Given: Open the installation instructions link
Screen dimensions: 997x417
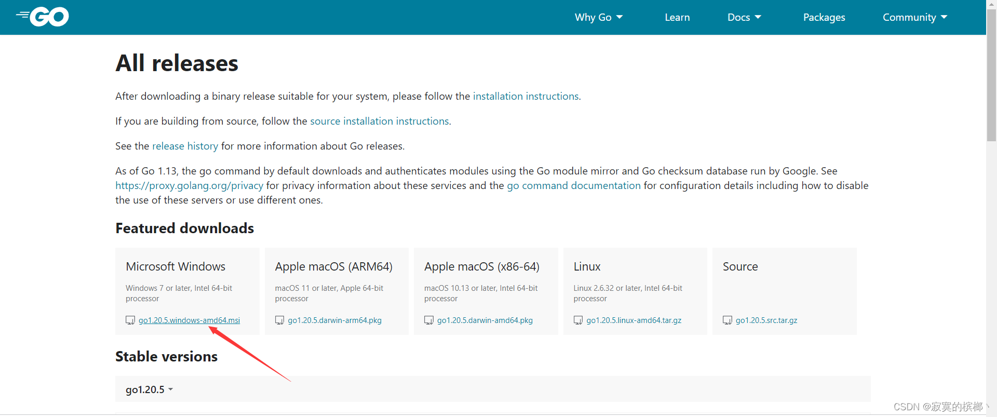Looking at the screenshot, I should tap(526, 96).
